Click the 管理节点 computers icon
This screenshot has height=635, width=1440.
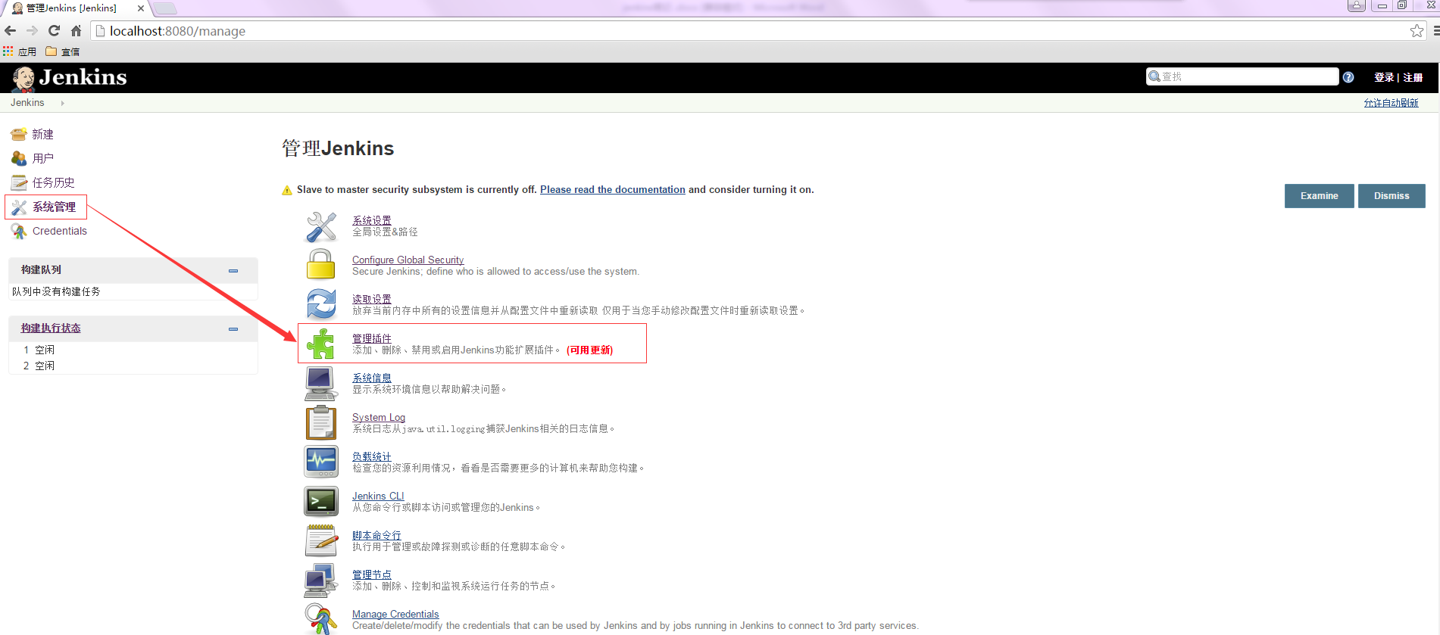pos(321,581)
